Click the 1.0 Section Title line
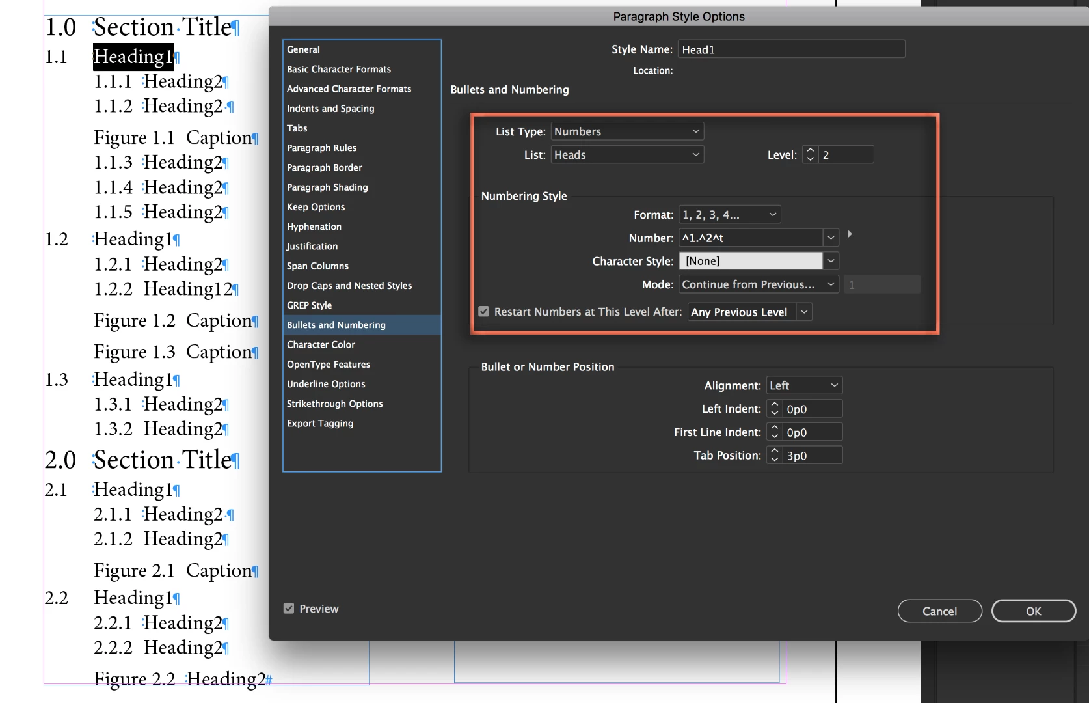 click(x=142, y=27)
